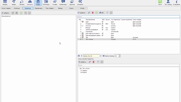
Task: Click pencil edit icon in parameters toolbar
Action: point(89,13)
